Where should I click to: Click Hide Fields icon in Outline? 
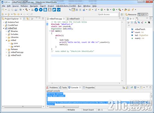point(139,23)
